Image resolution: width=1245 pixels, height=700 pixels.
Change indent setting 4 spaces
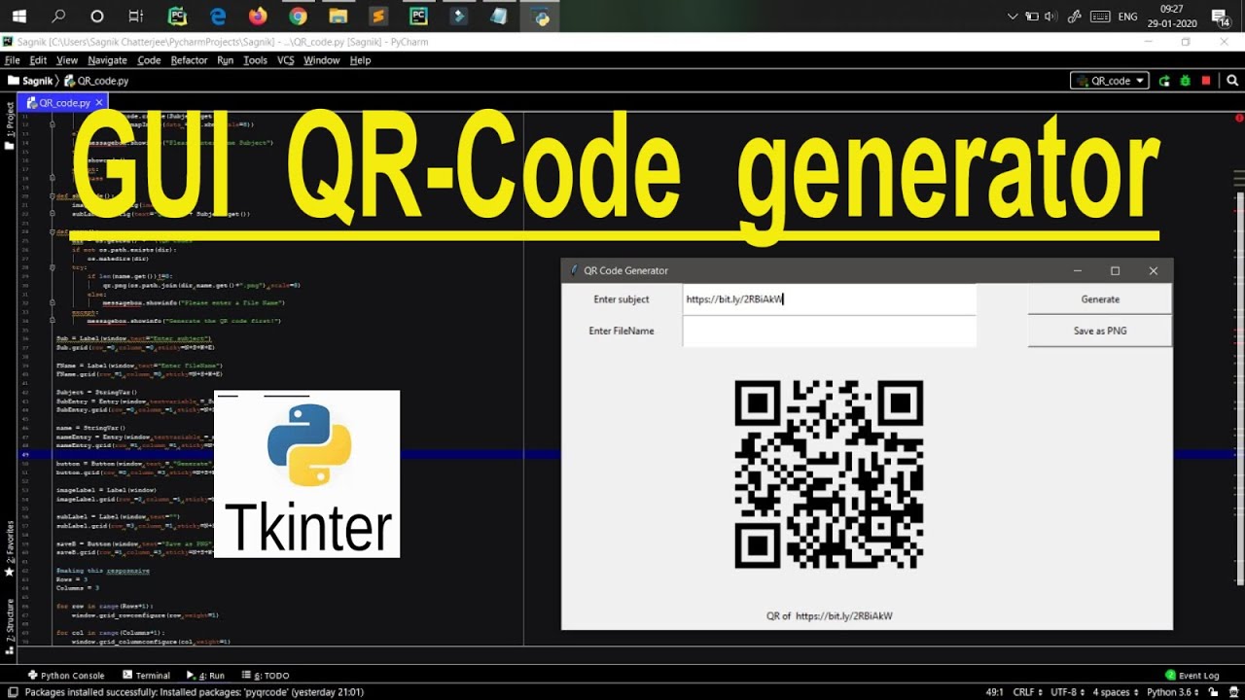tap(1115, 692)
